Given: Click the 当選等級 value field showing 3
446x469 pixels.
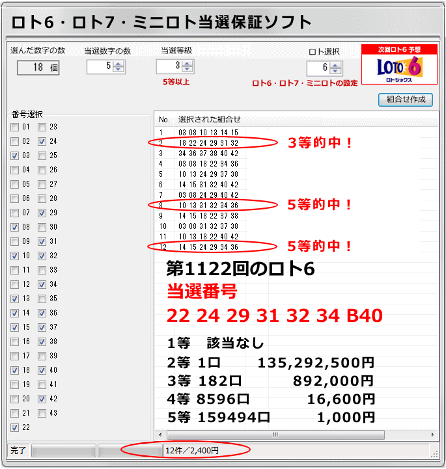Looking at the screenshot, I should 169,66.
